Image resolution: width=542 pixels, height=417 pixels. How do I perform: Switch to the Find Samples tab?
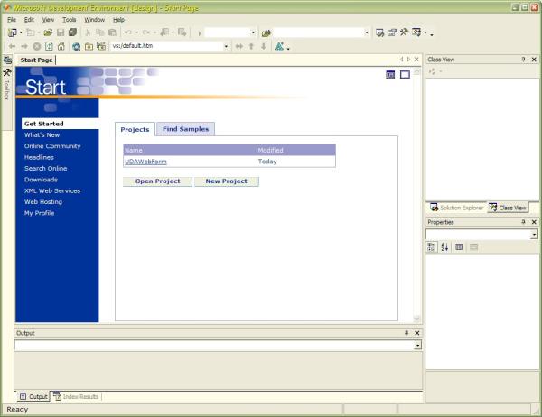click(185, 129)
